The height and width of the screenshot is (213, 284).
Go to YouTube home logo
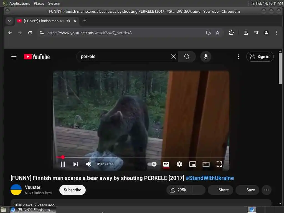click(x=37, y=57)
